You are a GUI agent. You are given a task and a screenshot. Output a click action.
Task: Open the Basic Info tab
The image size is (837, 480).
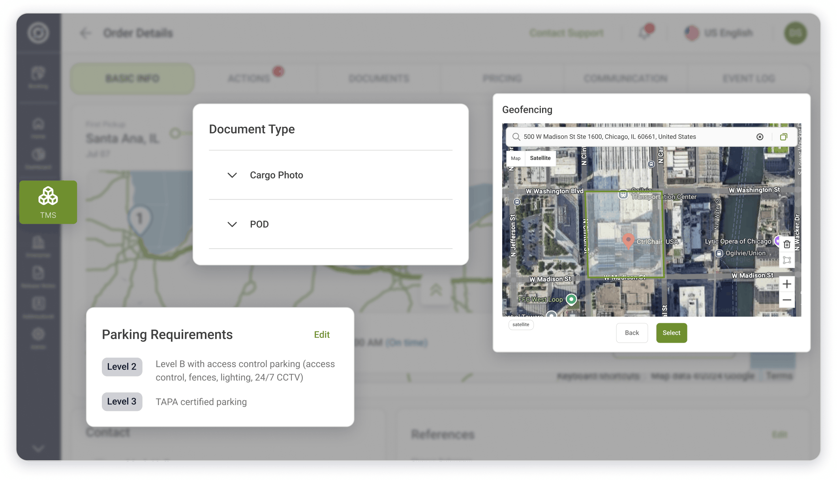(x=132, y=79)
